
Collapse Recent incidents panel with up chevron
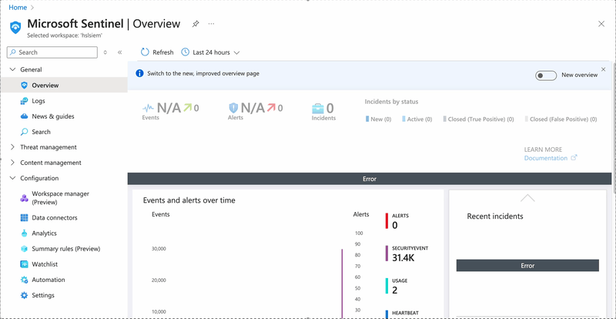point(527,198)
